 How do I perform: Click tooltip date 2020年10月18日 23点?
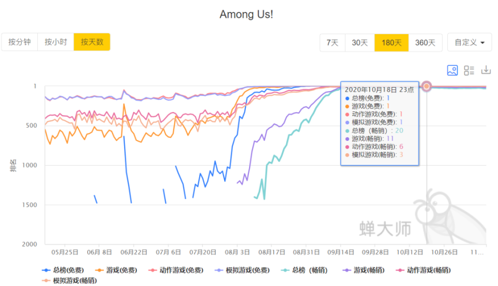pos(379,90)
